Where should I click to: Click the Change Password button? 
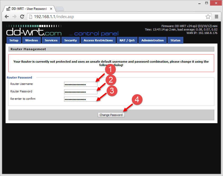[x=111, y=115]
